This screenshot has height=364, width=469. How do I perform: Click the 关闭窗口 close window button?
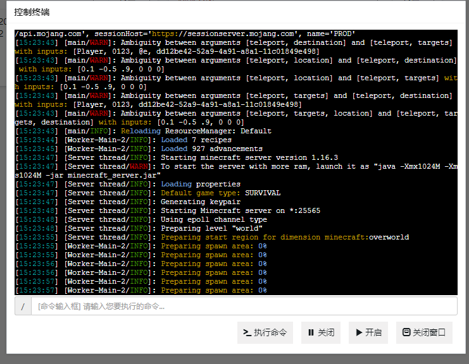point(424,332)
